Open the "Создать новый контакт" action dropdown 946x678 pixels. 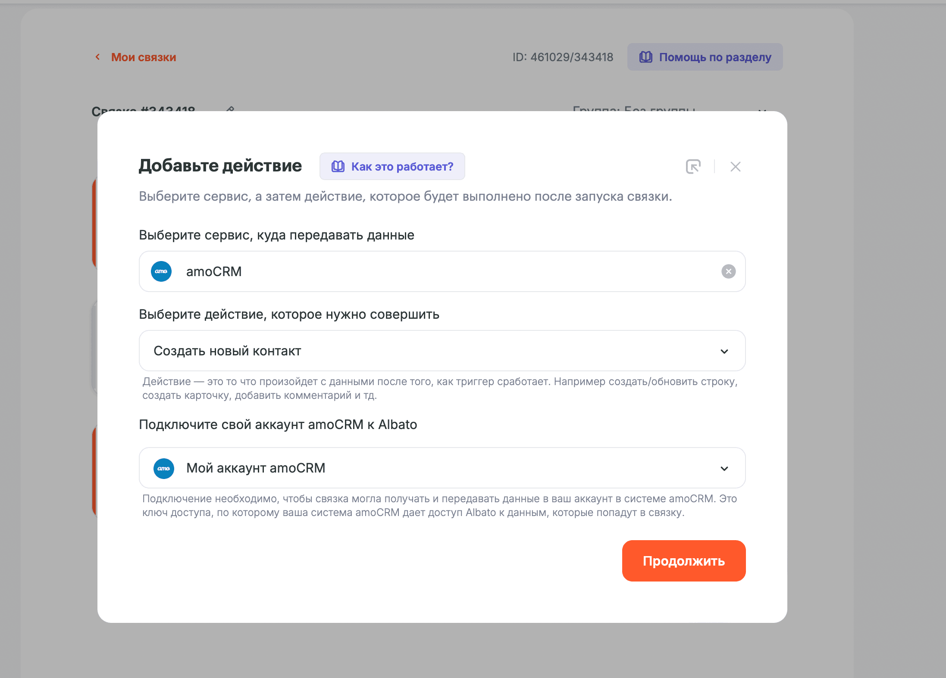pos(442,351)
